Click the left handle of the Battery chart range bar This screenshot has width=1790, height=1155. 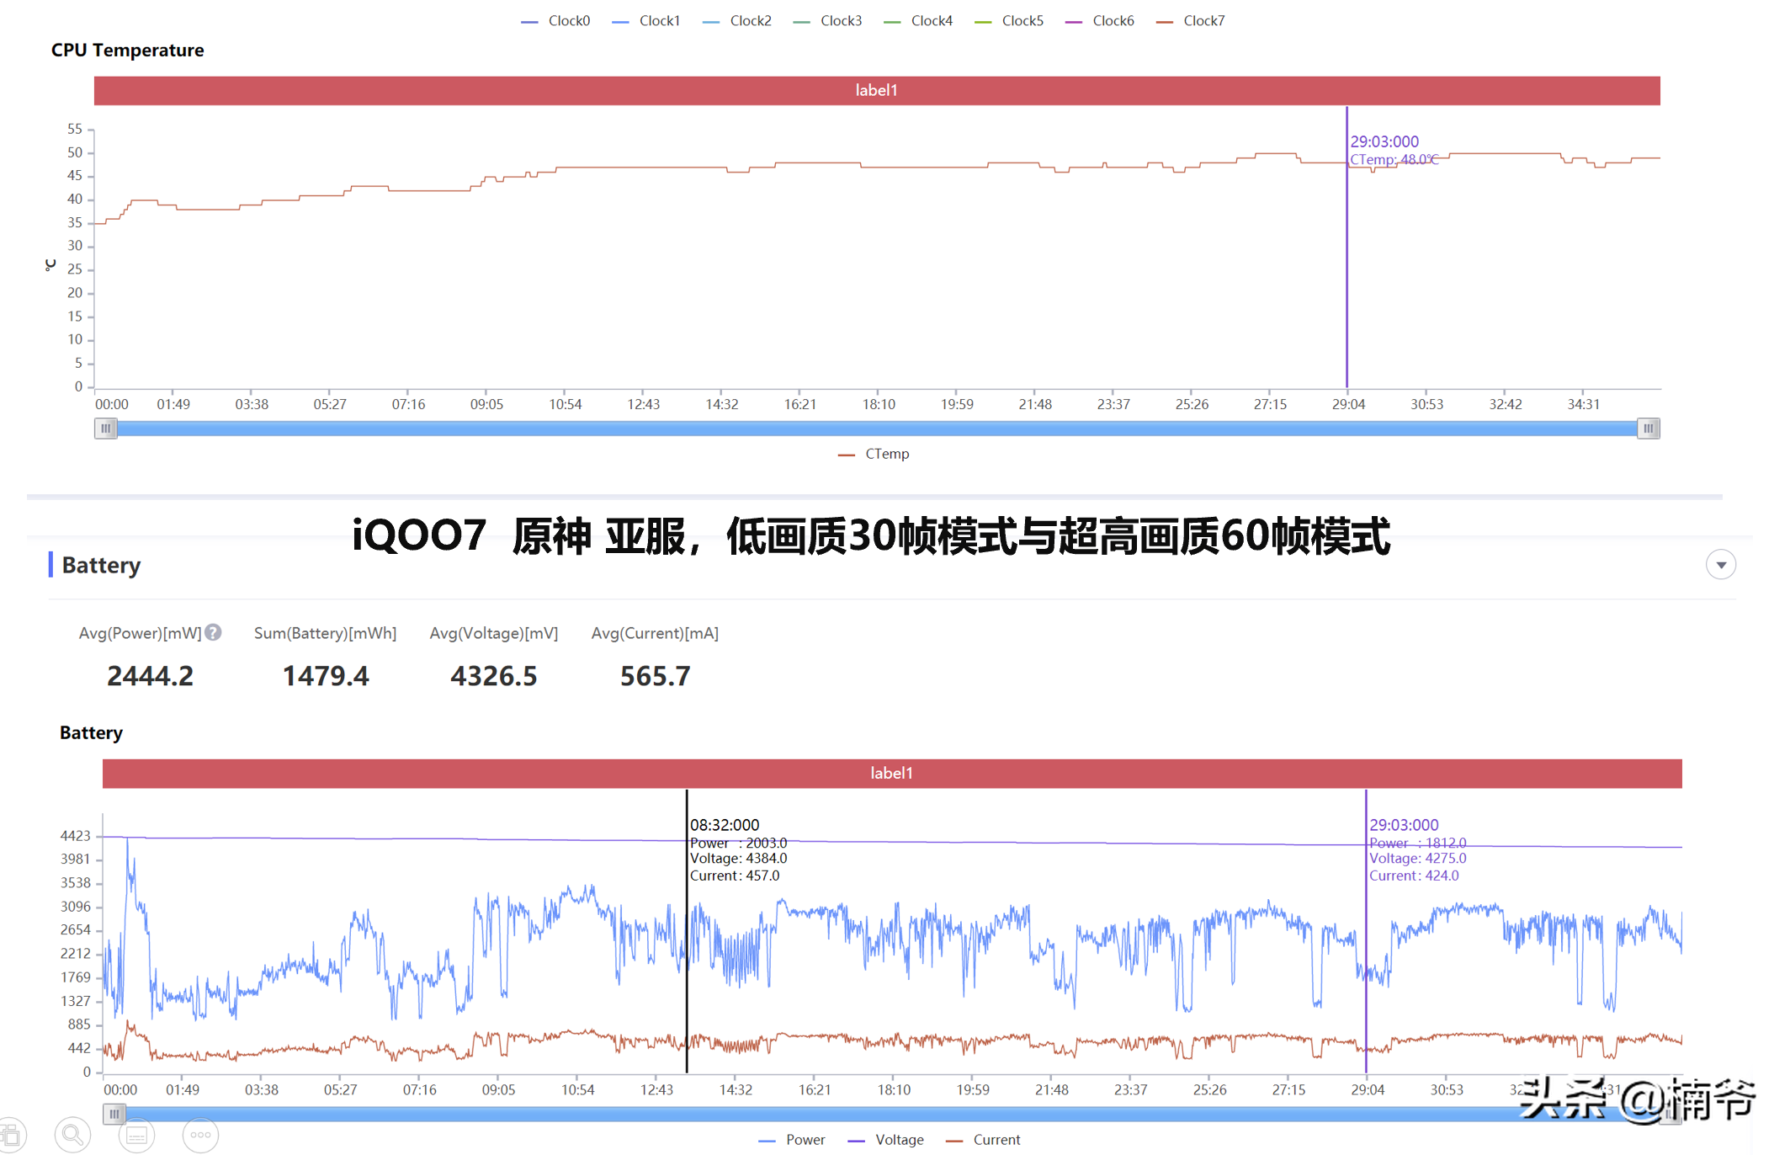pos(114,1114)
